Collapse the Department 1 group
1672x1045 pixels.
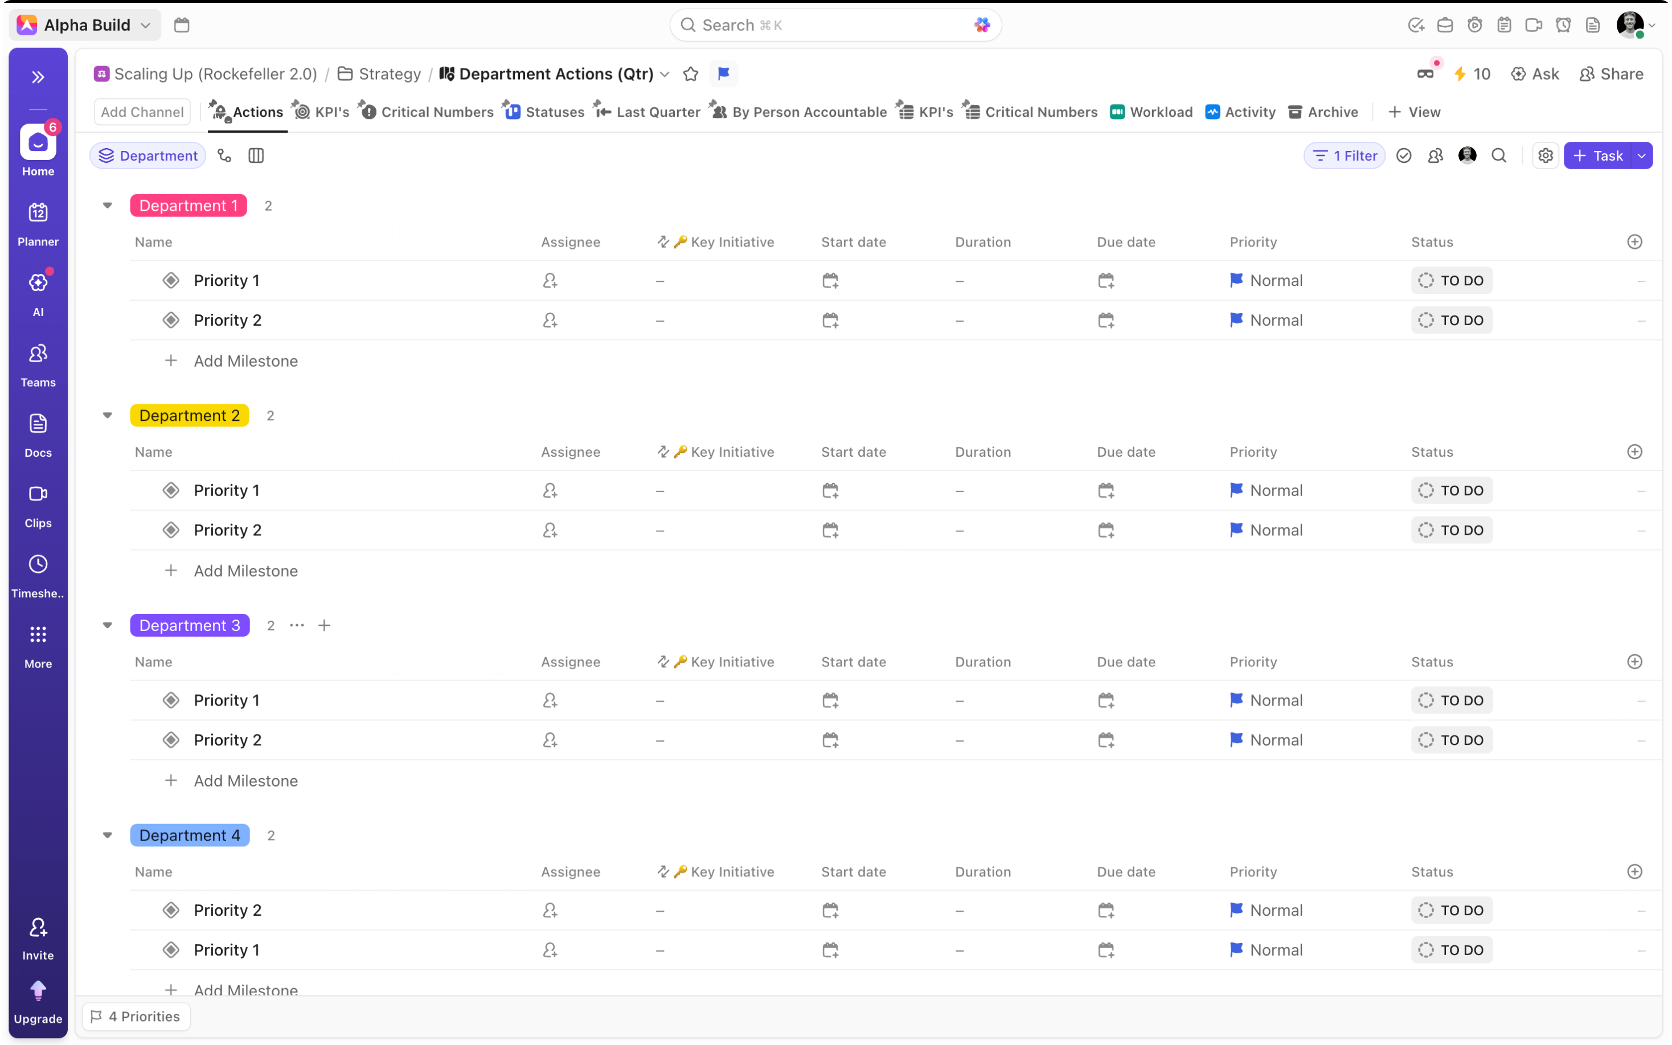[107, 205]
